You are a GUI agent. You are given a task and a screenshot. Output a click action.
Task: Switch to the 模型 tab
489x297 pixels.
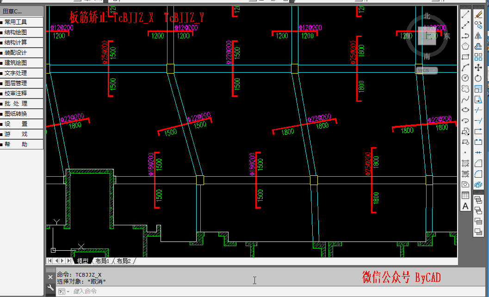[x=83, y=261]
